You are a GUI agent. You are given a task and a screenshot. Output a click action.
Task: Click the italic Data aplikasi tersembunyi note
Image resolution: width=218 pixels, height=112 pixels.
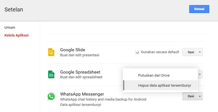[x=81, y=105]
